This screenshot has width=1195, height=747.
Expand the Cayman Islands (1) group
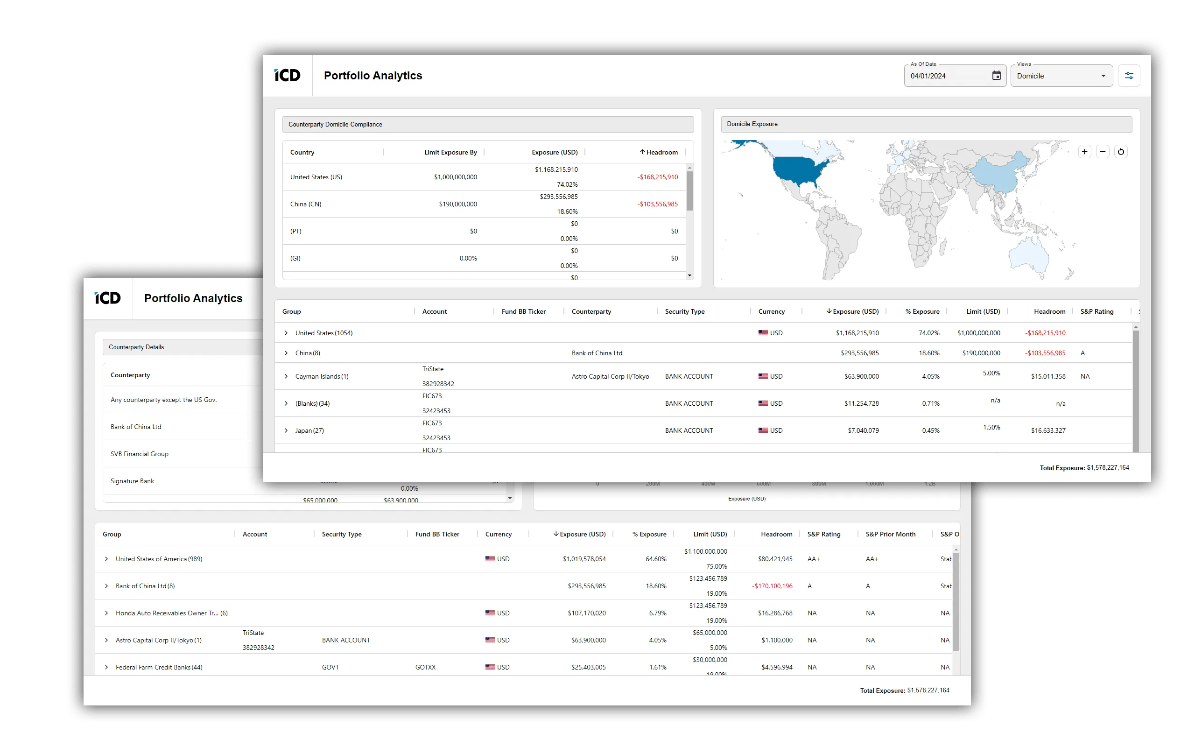[x=286, y=376]
